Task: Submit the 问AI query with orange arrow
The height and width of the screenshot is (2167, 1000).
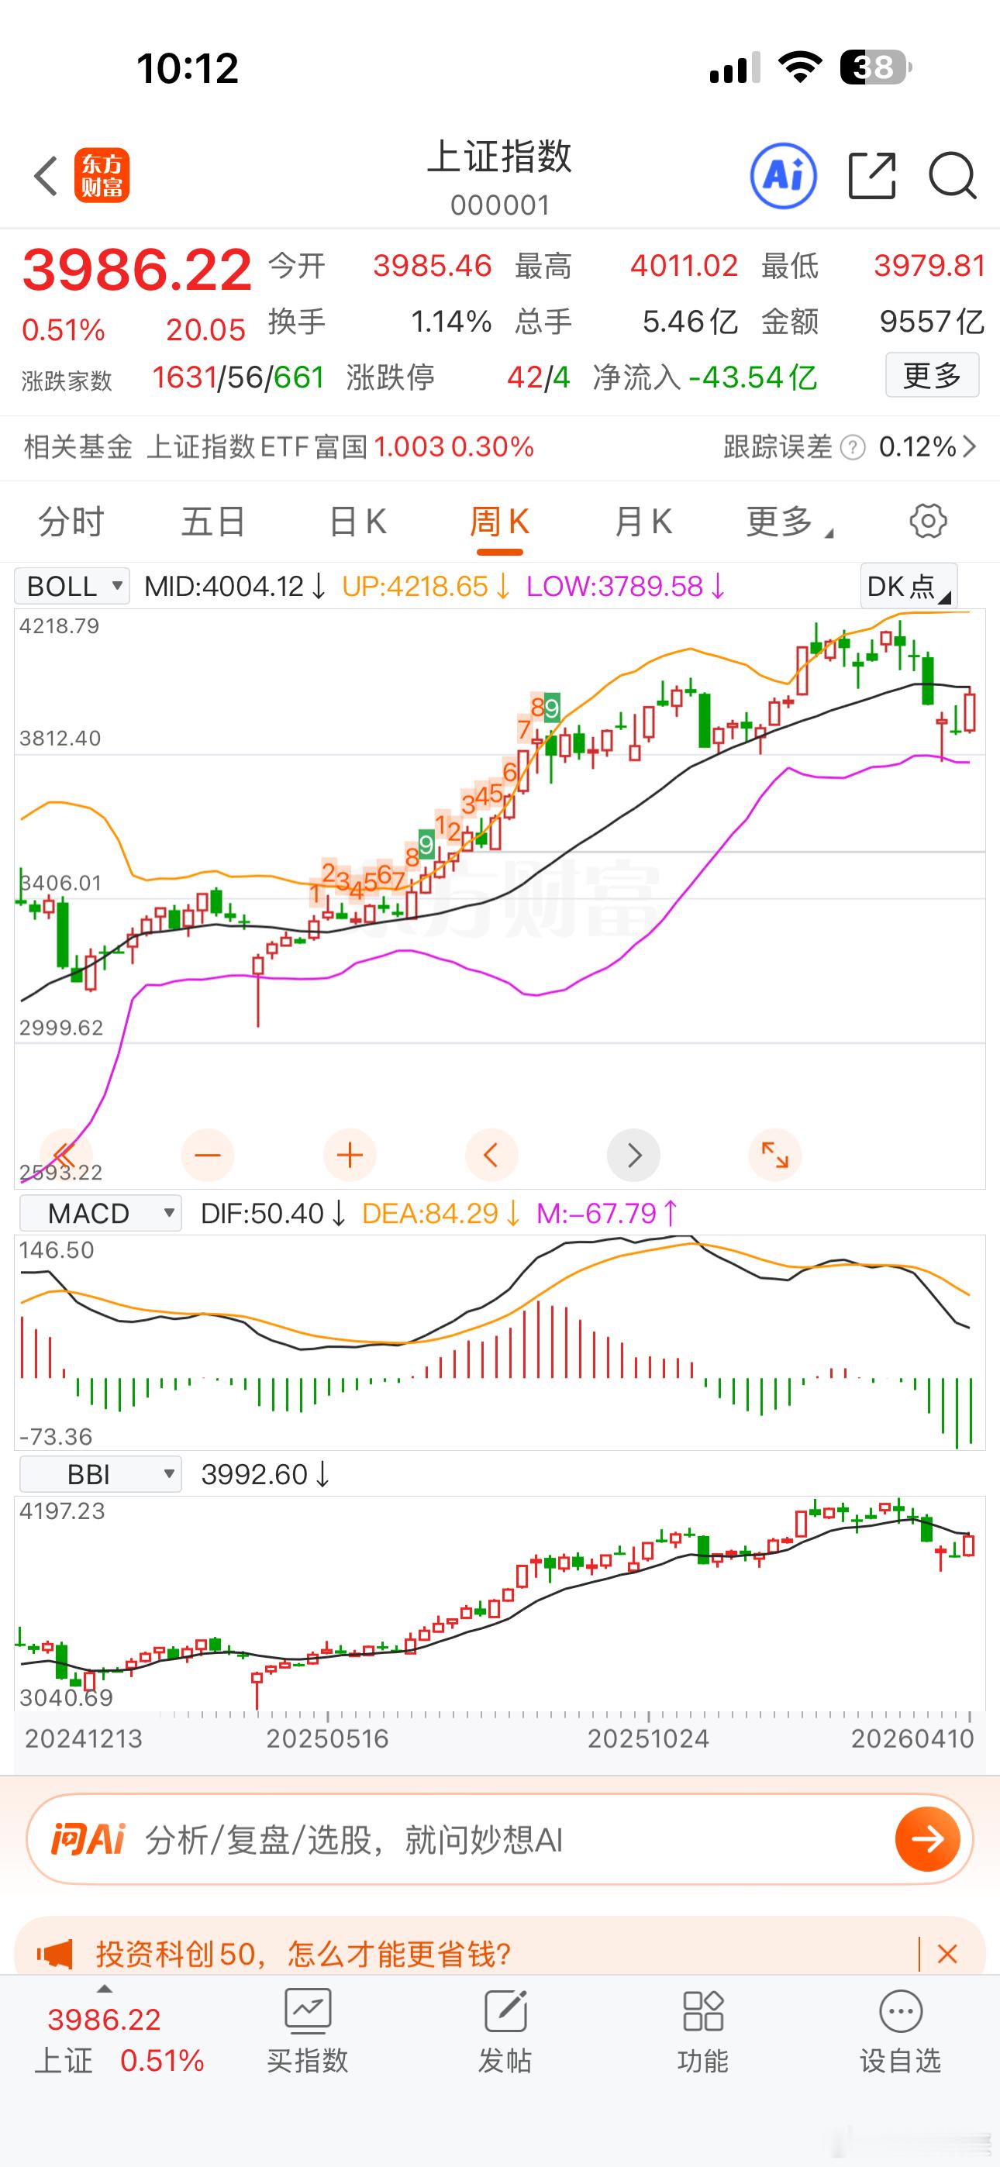Action: [x=928, y=1840]
